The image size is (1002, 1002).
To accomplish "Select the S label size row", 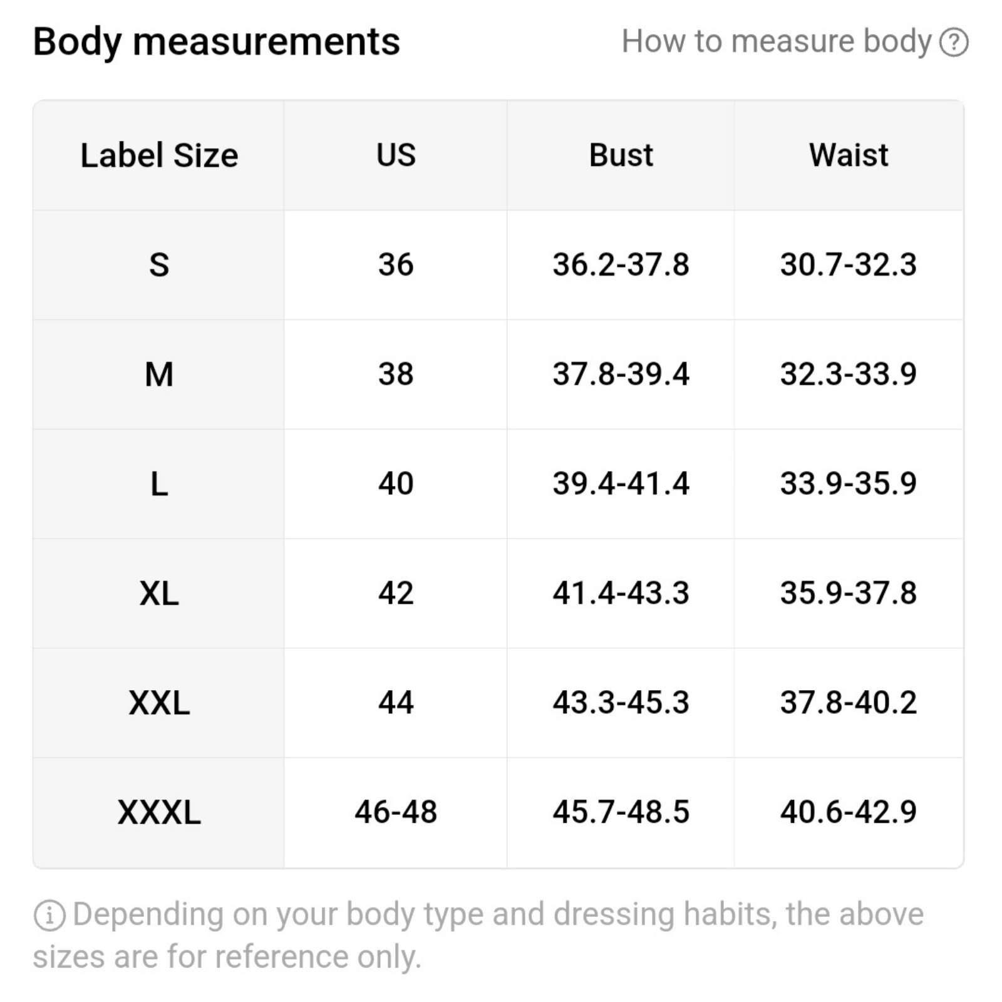I will point(498,265).
